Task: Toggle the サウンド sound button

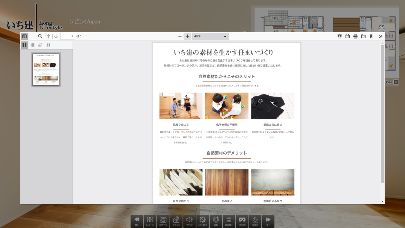Action: pos(189,221)
